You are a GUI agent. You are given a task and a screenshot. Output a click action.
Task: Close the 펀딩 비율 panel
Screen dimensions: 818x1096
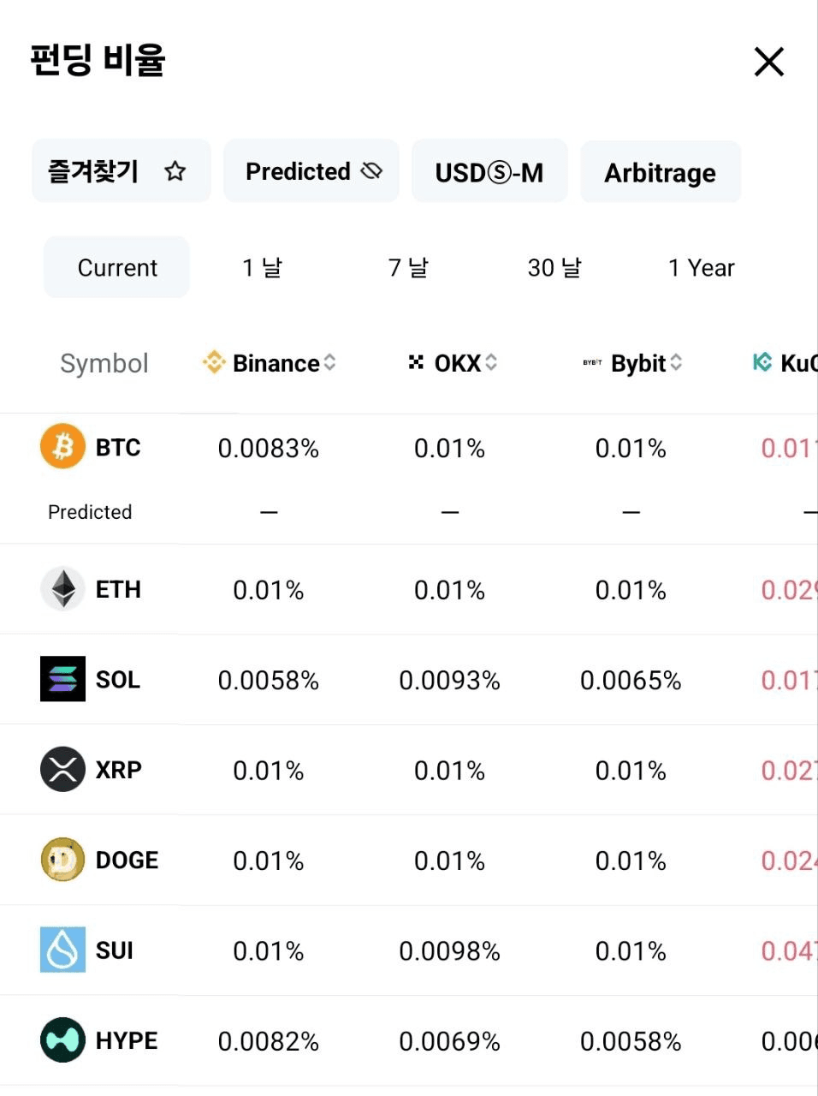click(768, 62)
